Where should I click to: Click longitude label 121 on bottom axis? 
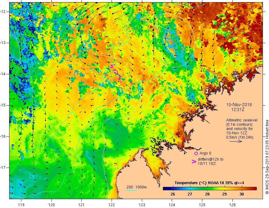81,205
